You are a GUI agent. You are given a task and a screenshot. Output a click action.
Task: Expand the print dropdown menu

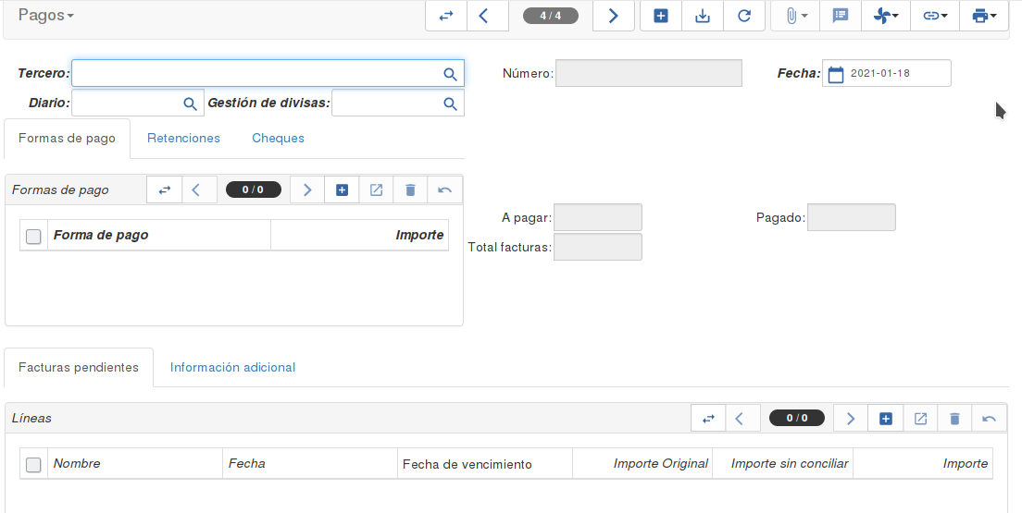coord(984,16)
